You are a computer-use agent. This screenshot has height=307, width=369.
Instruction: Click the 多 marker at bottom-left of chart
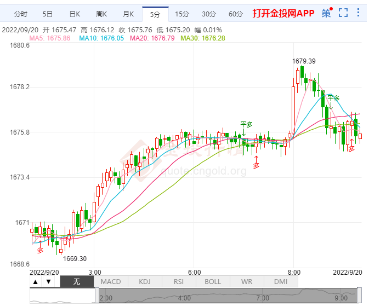(40, 250)
